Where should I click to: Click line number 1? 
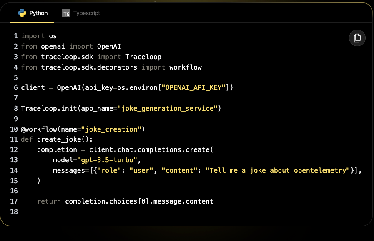coord(16,36)
